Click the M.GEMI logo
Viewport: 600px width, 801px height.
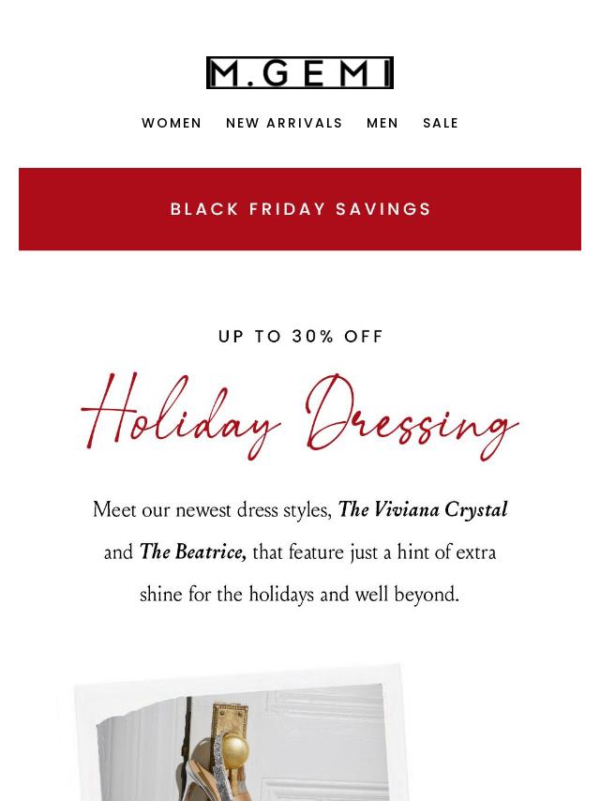[x=300, y=72]
